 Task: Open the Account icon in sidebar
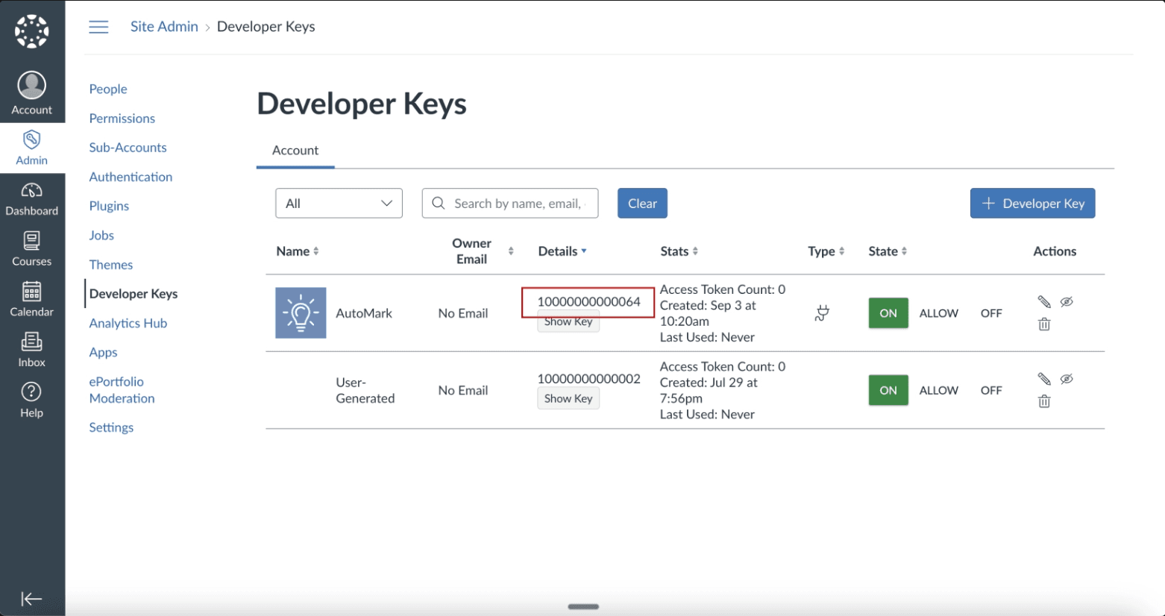point(31,91)
